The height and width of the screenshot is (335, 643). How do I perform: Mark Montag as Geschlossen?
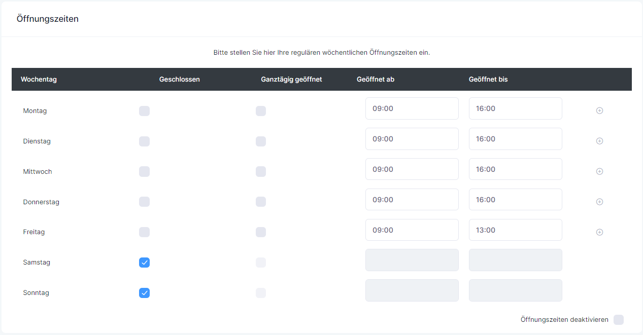(x=144, y=111)
